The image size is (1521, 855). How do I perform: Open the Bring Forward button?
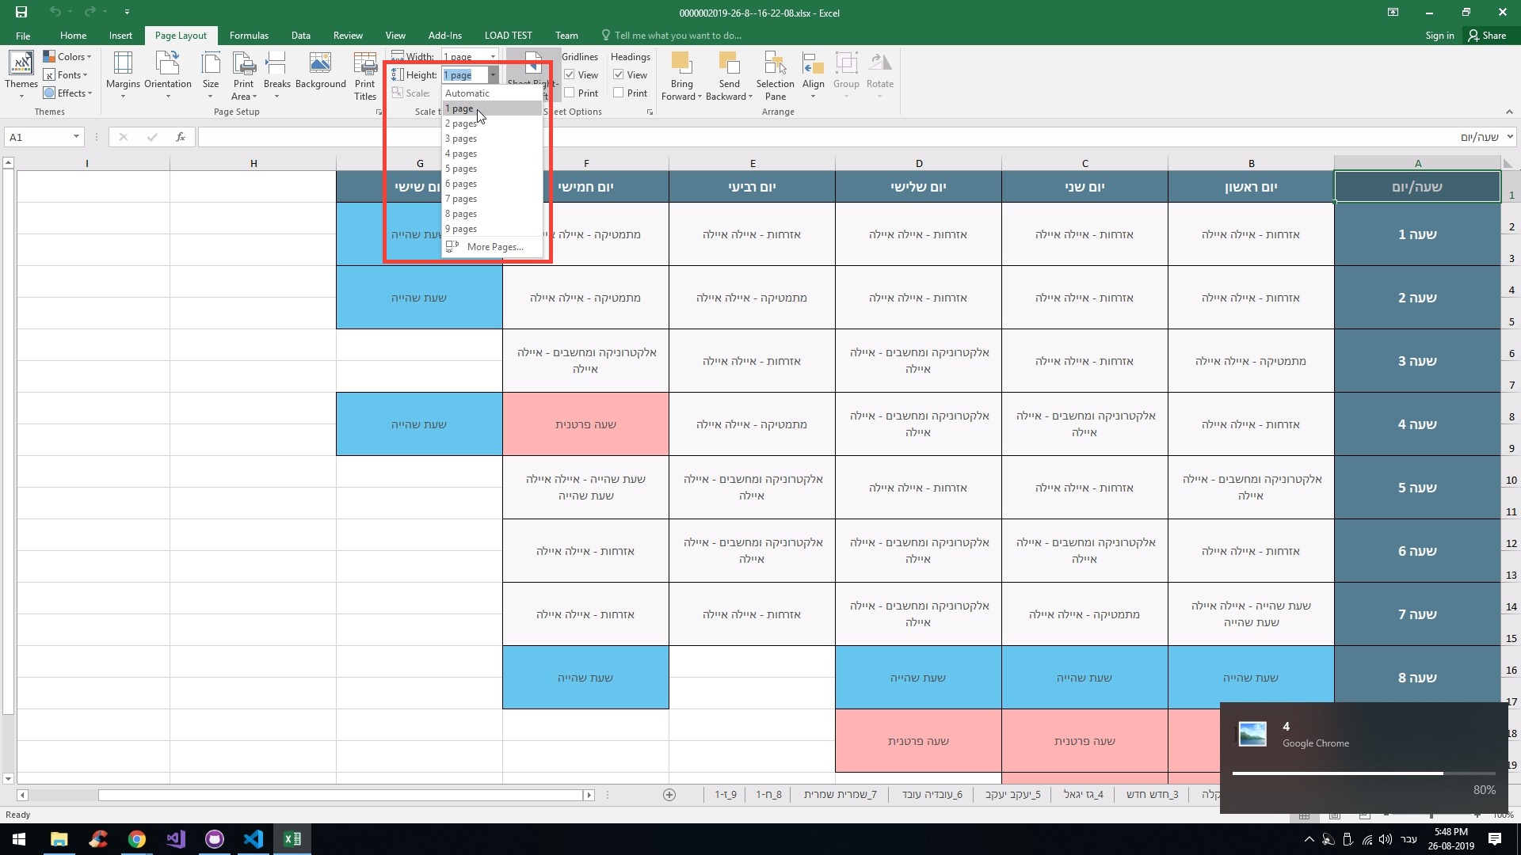click(x=681, y=76)
